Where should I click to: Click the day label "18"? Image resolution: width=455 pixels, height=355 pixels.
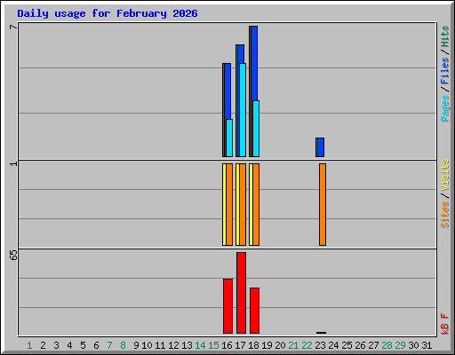(253, 345)
